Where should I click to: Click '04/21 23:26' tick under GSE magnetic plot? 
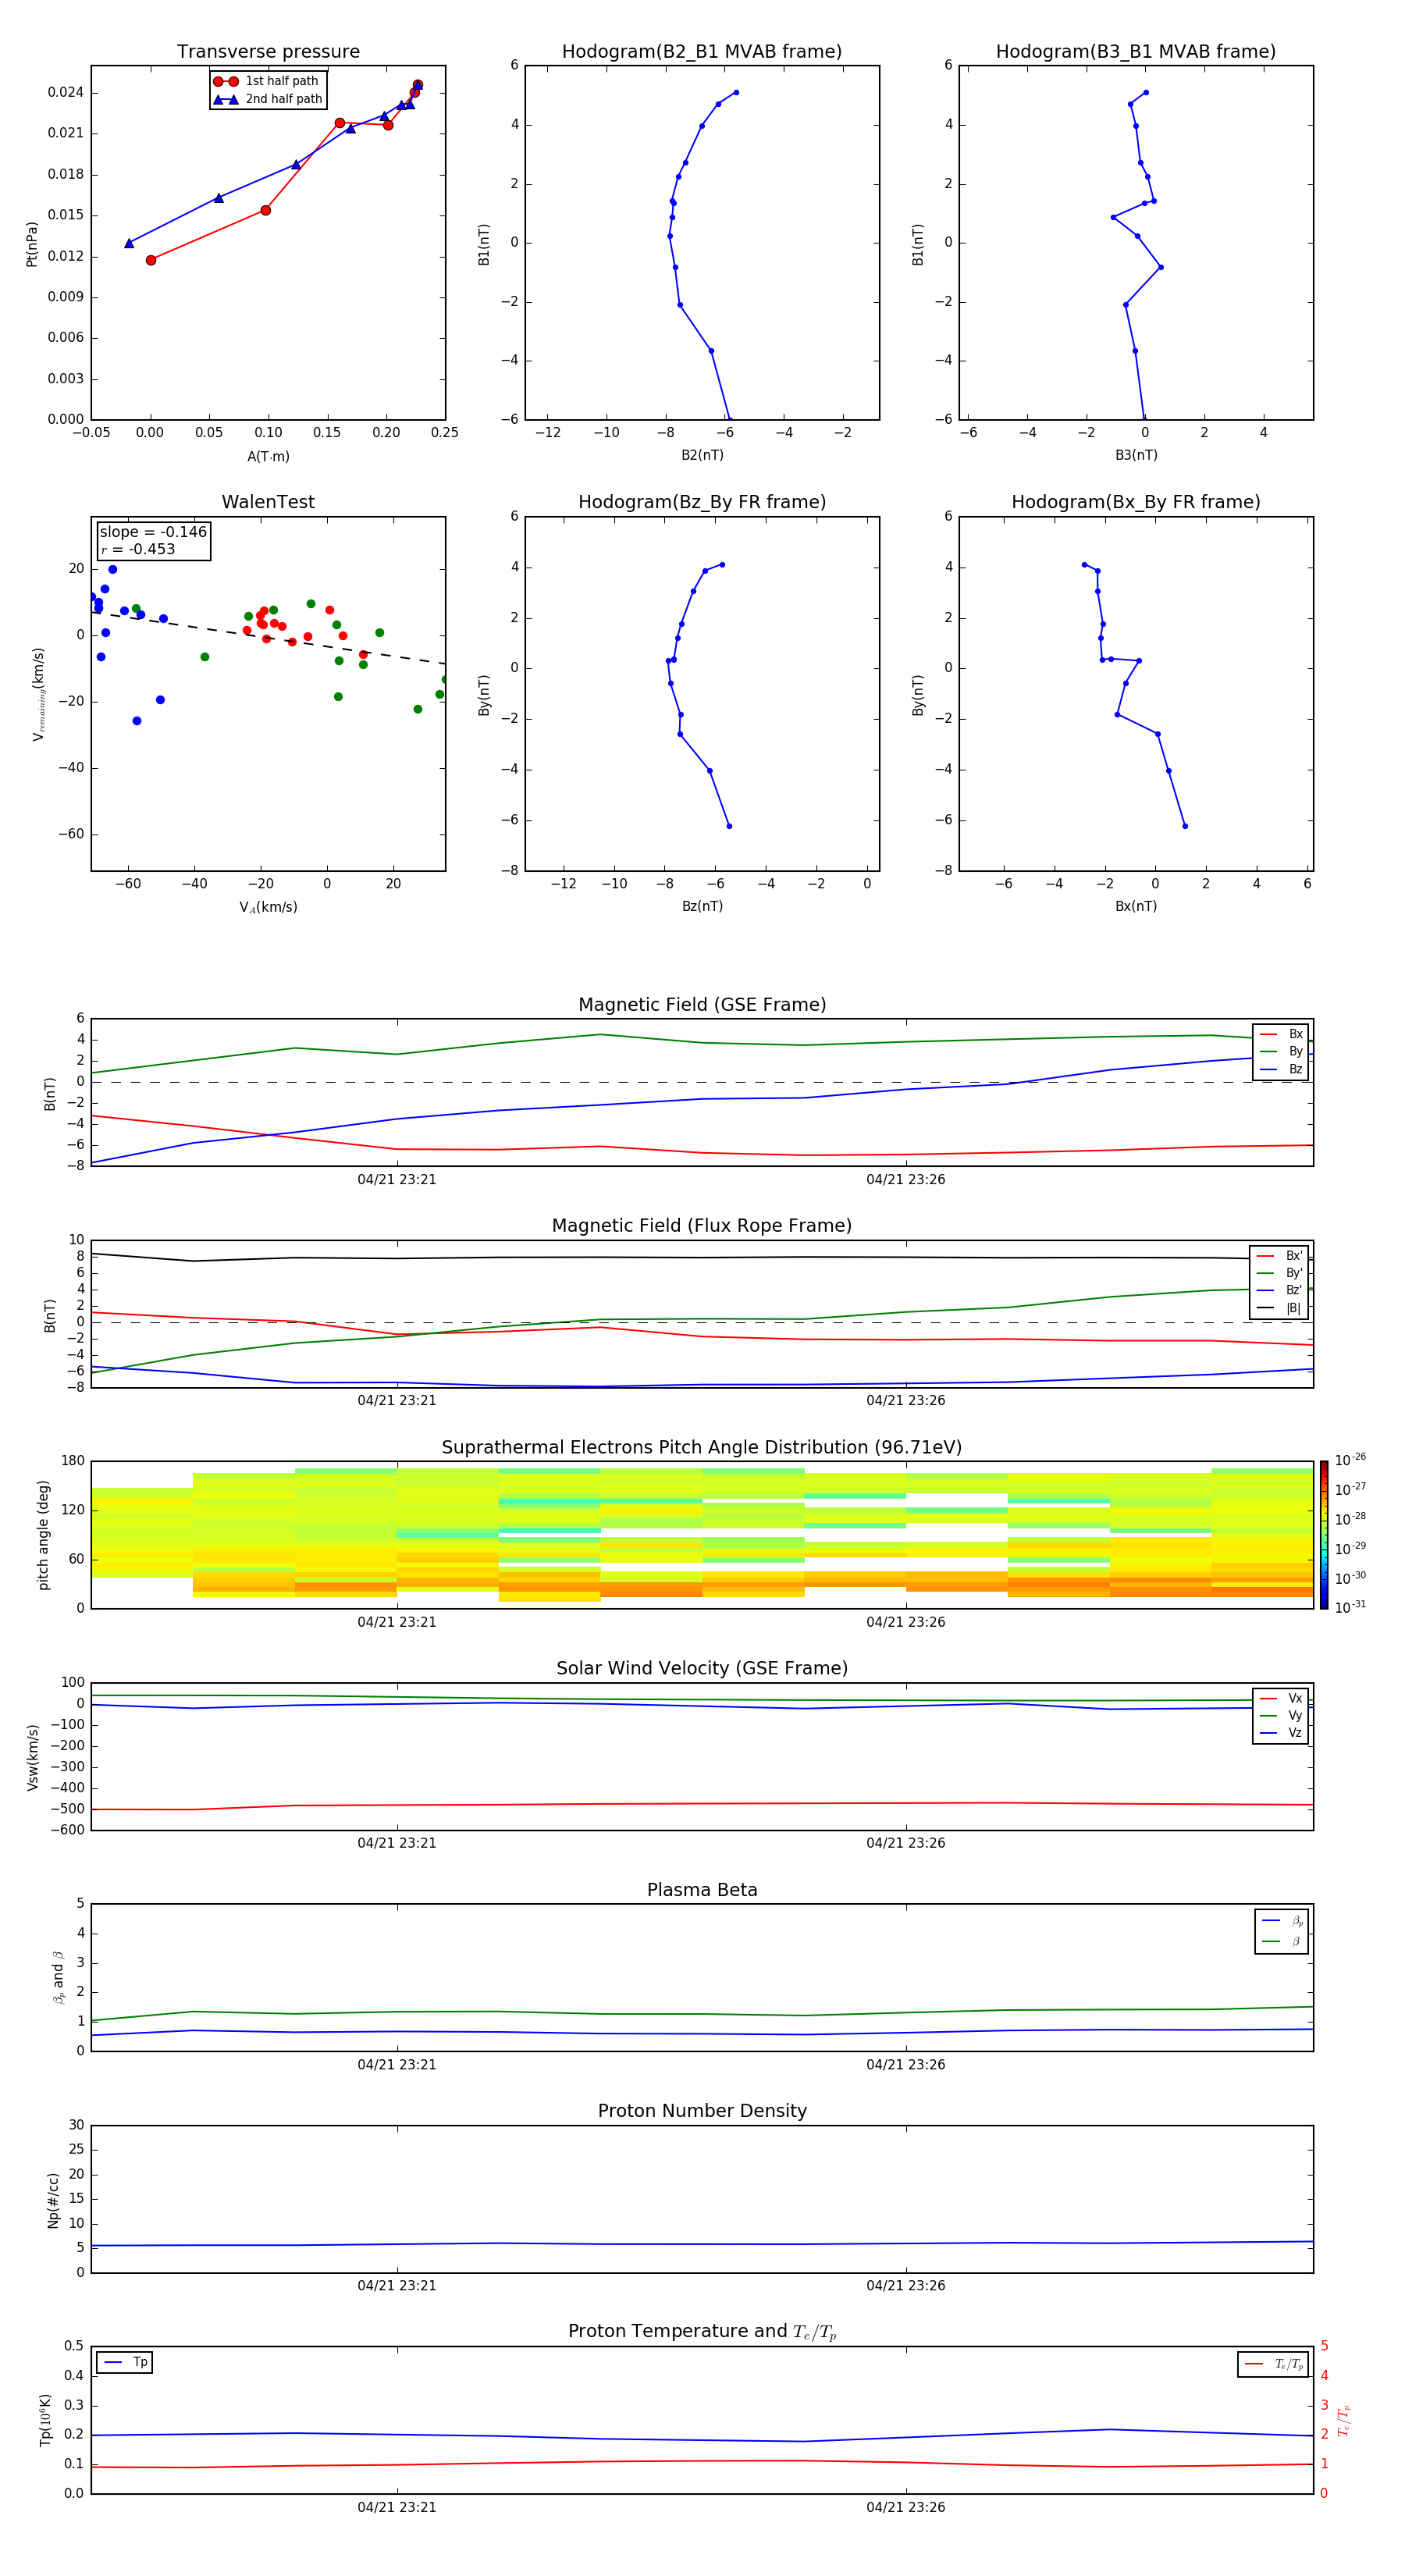pyautogui.click(x=906, y=1180)
